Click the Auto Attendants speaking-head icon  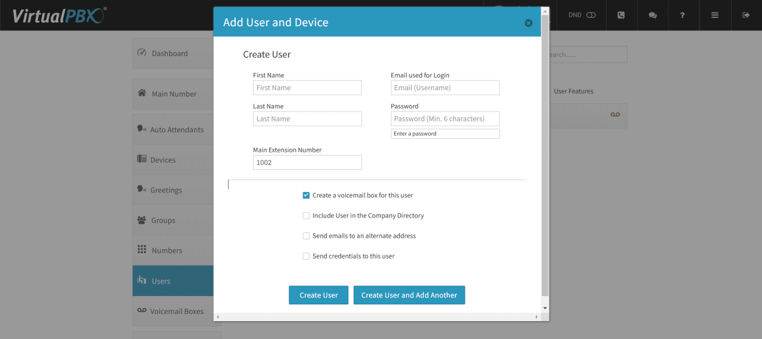[x=142, y=128]
